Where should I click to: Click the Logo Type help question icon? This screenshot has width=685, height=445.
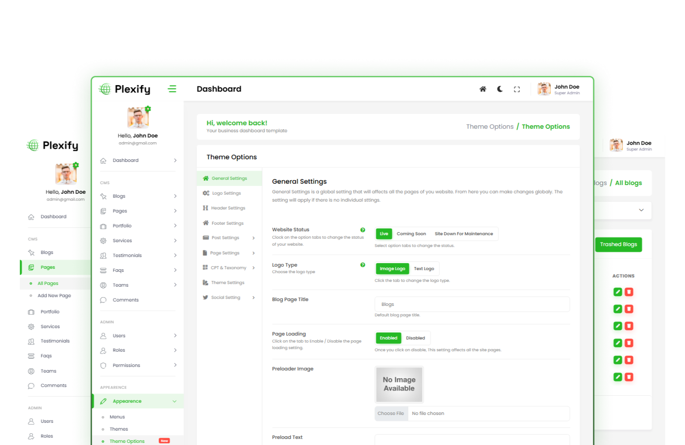(363, 265)
